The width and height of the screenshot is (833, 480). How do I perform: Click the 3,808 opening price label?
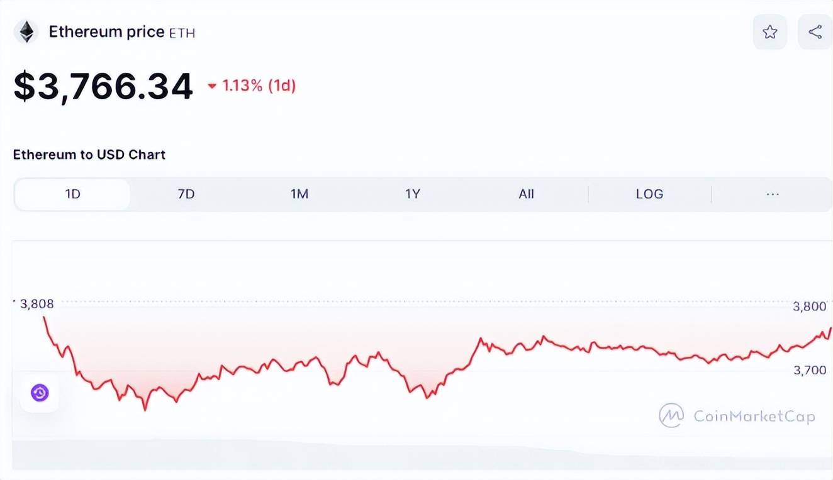click(36, 304)
